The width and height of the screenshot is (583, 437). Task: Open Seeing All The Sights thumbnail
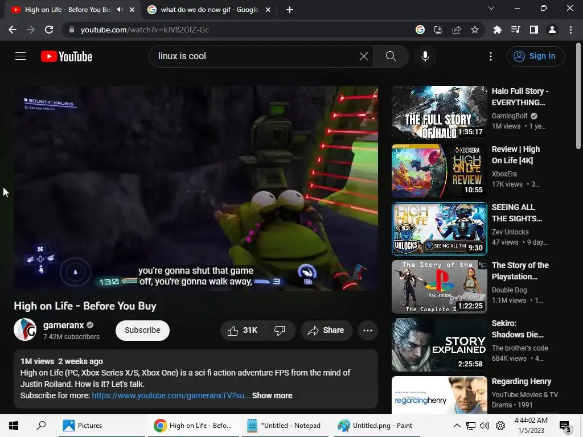(x=439, y=229)
